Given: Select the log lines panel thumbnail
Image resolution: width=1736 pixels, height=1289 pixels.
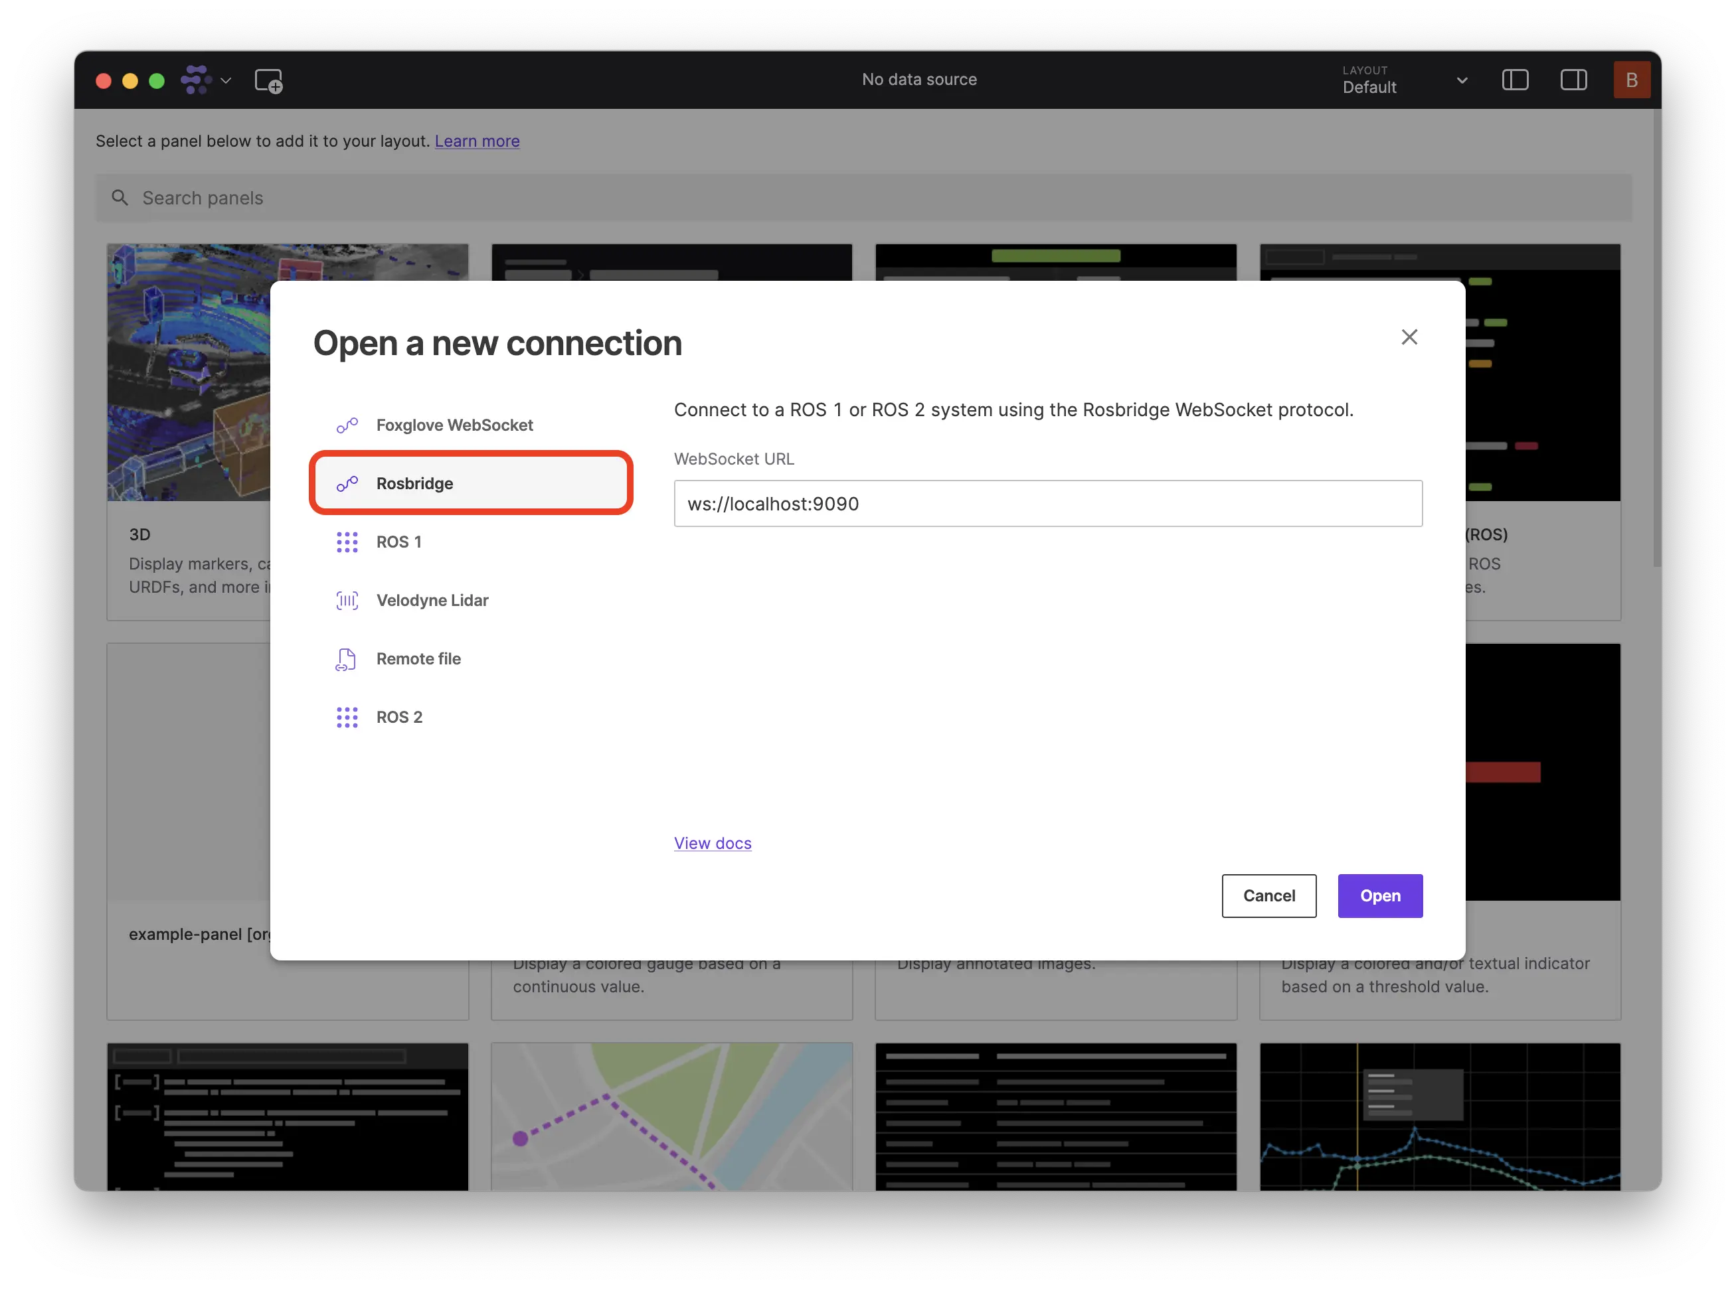Looking at the screenshot, I should coord(288,1116).
